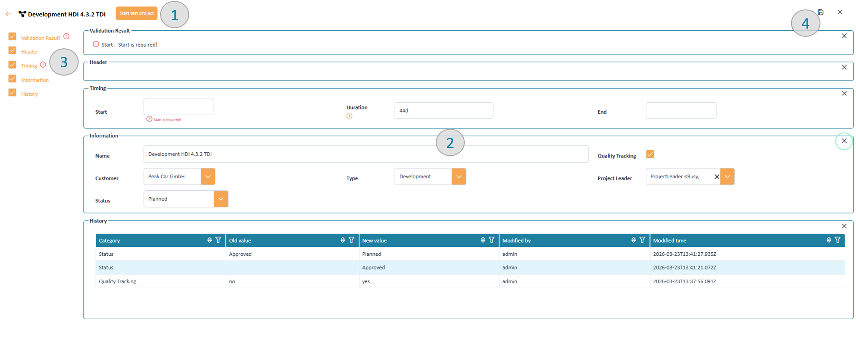
Task: Open the Customer dropdown
Action: click(208, 177)
